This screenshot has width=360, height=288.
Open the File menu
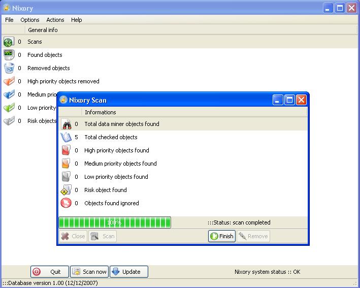click(9, 20)
